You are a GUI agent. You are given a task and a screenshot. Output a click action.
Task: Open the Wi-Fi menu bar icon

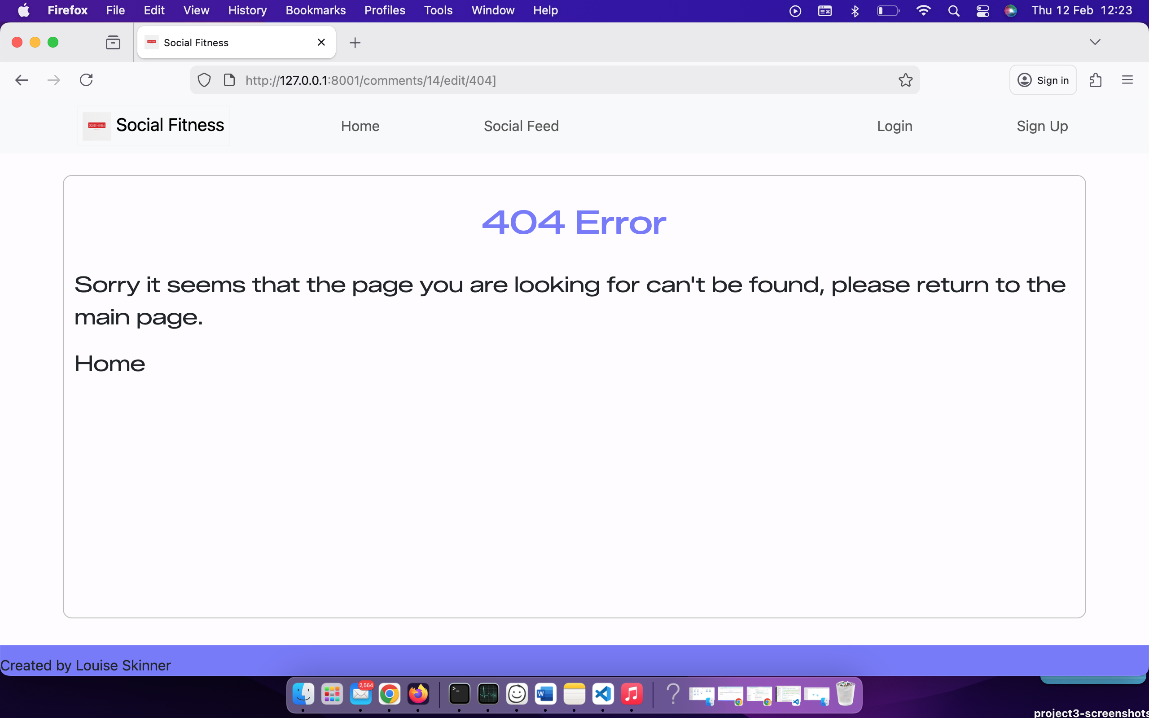(924, 10)
